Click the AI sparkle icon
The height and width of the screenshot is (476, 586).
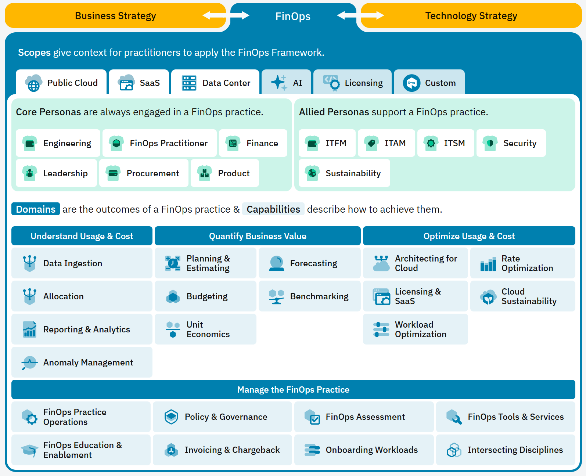[279, 83]
